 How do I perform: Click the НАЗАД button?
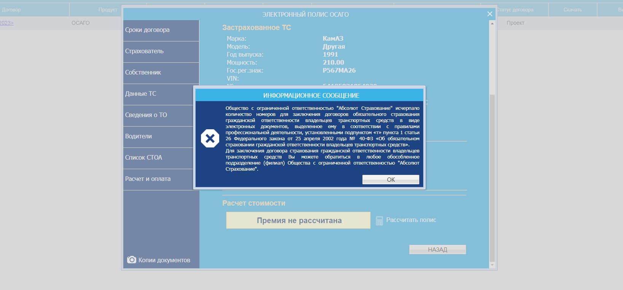tap(437, 249)
